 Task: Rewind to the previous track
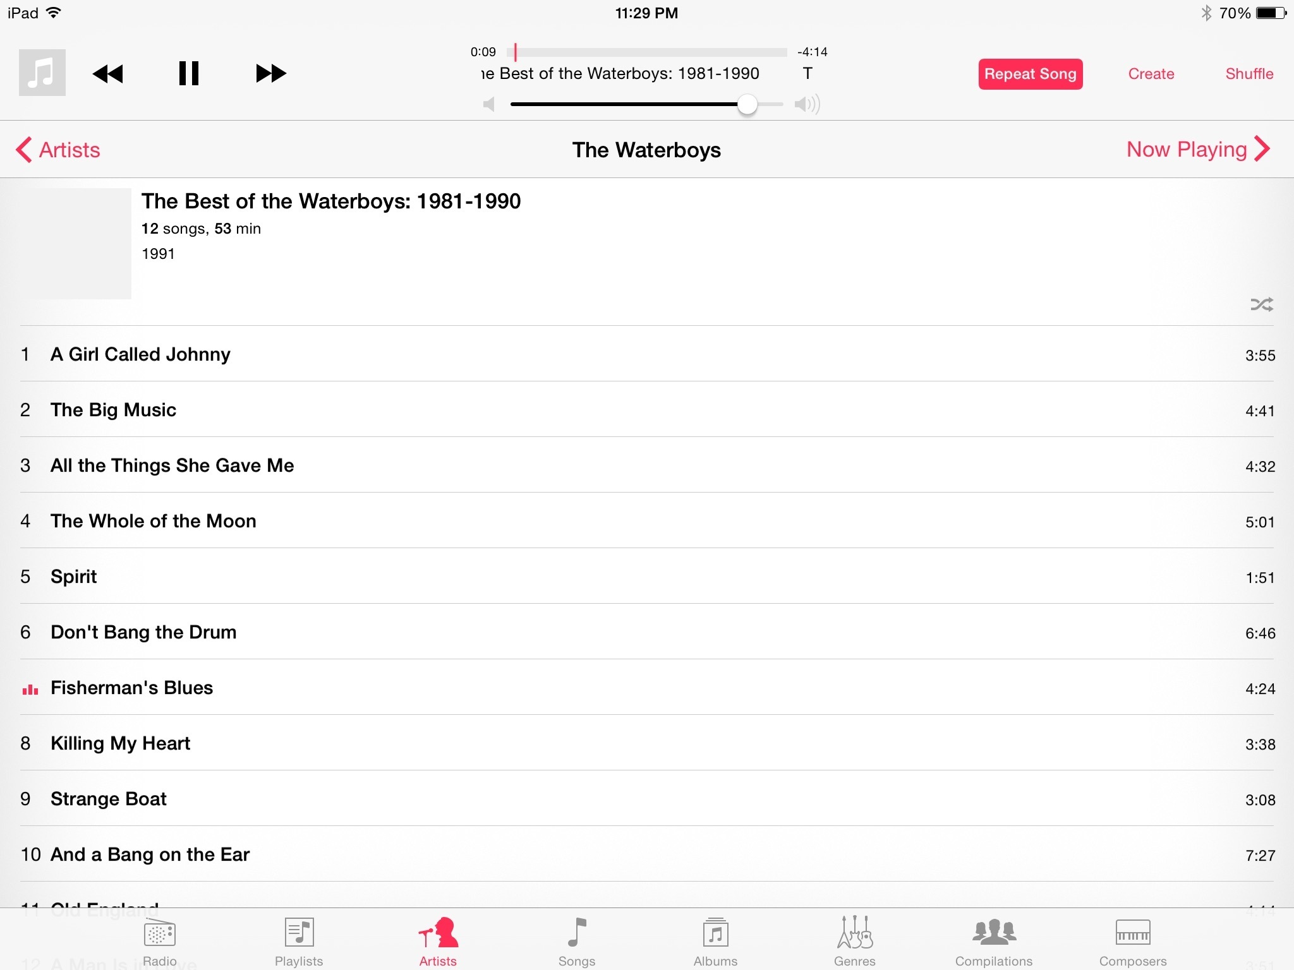tap(107, 74)
